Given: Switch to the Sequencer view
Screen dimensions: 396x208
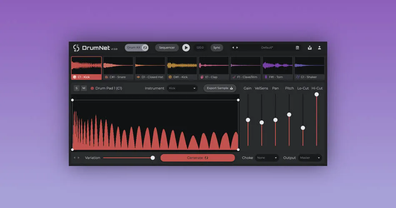Looking at the screenshot, I should point(167,48).
